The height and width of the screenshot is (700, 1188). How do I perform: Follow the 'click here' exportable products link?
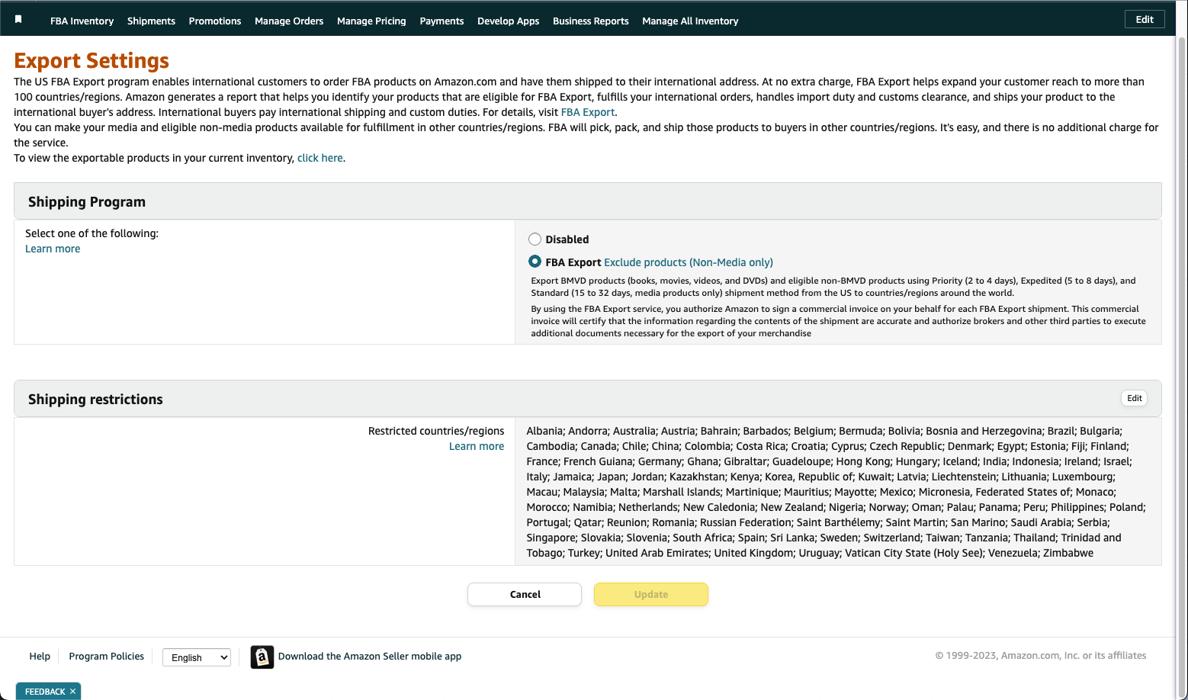click(x=320, y=158)
